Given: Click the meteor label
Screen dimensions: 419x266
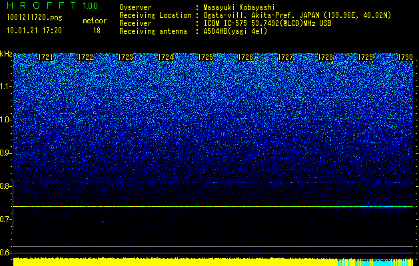Looking at the screenshot, I should [x=95, y=21].
